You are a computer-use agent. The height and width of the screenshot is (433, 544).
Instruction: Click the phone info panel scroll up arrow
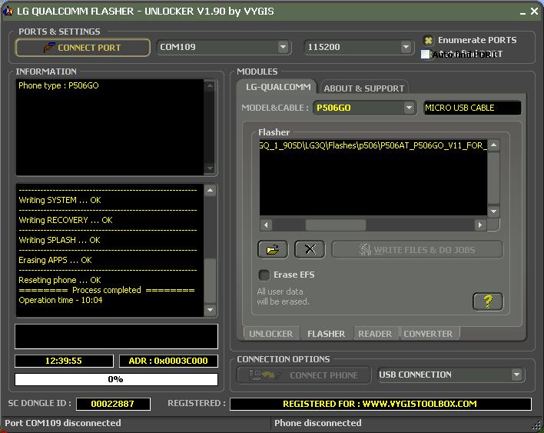(210, 85)
